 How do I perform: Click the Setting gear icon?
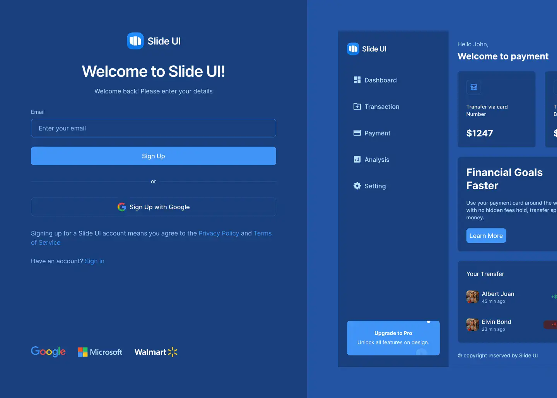click(357, 186)
